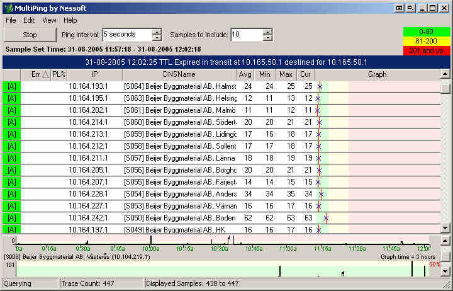This screenshot has width=453, height=291.
Task: Focus the Ping Interval field
Action: pos(127,35)
